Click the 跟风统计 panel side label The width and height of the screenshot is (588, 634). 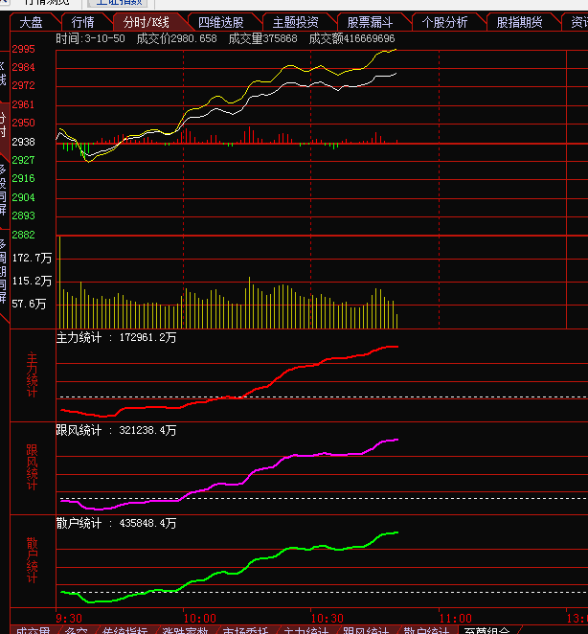(x=32, y=467)
